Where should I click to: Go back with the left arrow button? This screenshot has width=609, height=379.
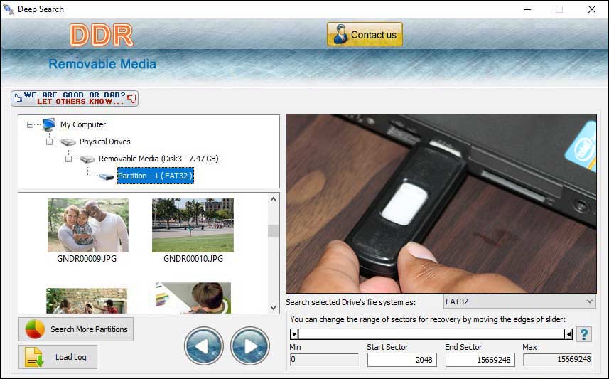pyautogui.click(x=203, y=346)
